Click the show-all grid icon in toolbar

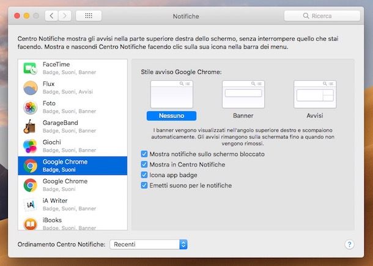[89, 15]
